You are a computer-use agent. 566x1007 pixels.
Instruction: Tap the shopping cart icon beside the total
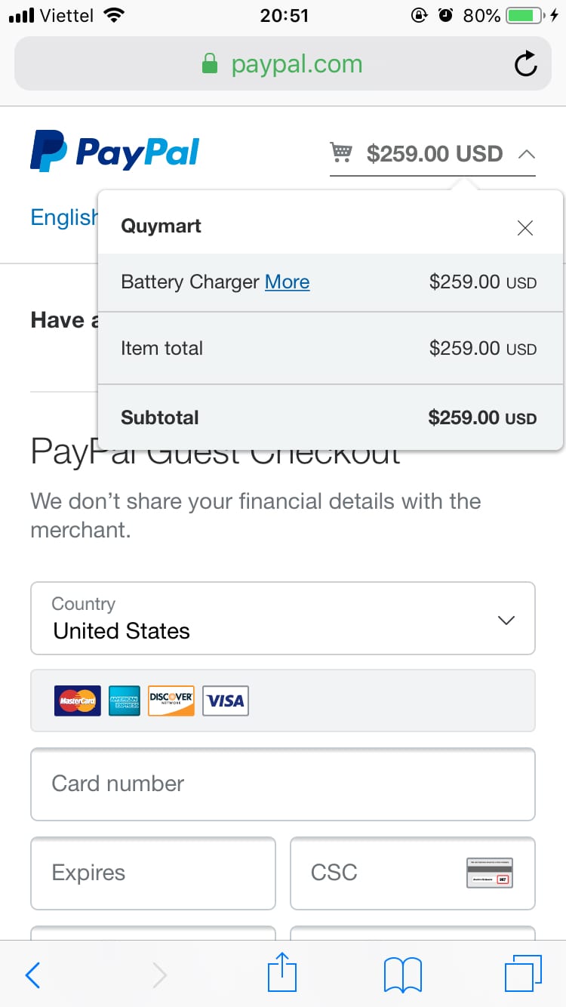click(x=341, y=153)
